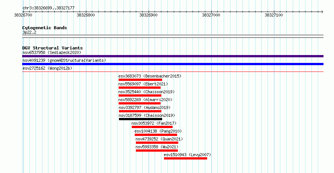Click the ruler's right arrowhead
Screen dimensions: 334x173
tap(322, 12)
